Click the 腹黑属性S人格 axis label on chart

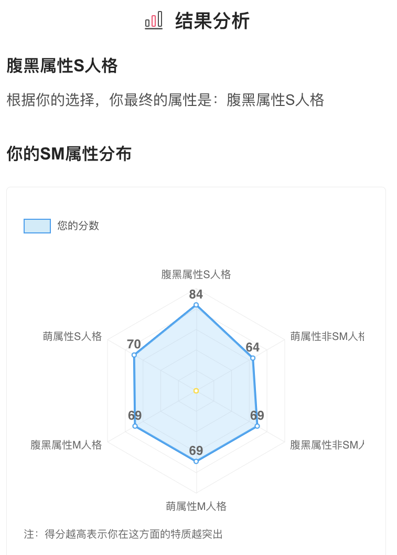tap(196, 274)
